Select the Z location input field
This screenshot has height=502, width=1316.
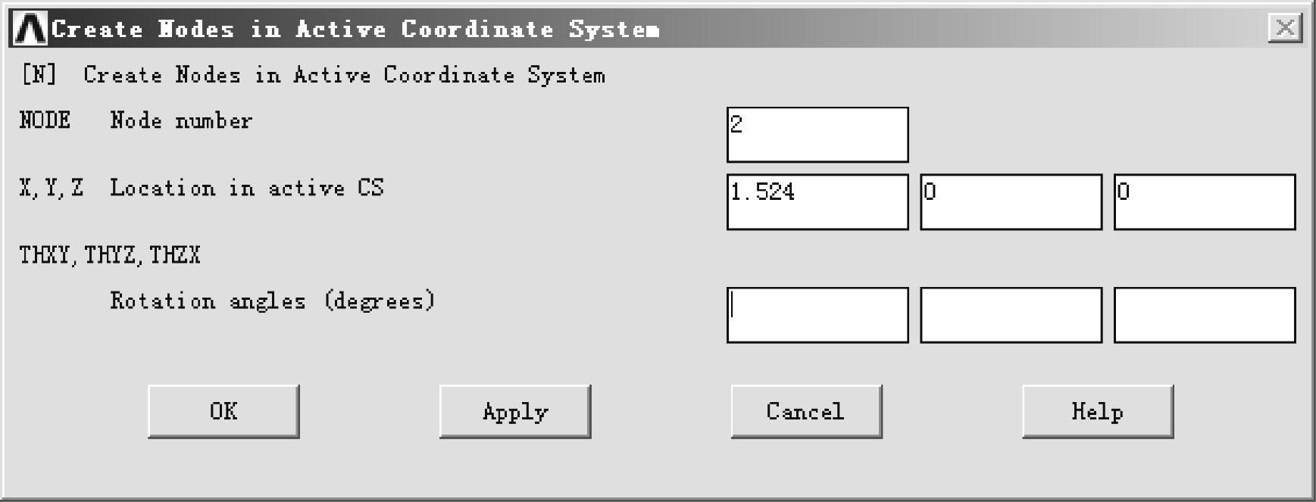click(1204, 202)
